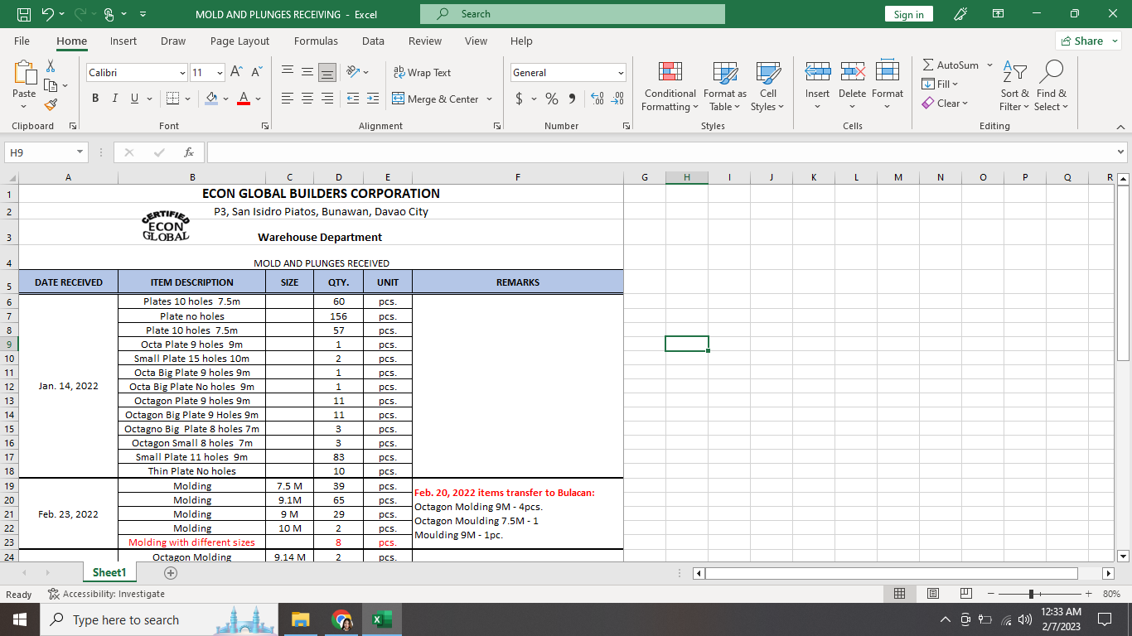Screen dimensions: 1132x636
Task: Decrease font size with the smaller A
Action: click(x=257, y=73)
